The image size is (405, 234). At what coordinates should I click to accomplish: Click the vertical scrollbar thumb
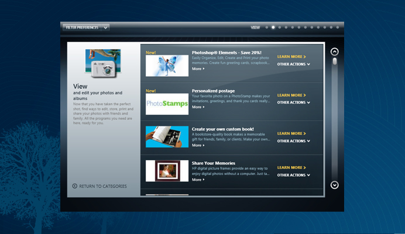click(x=335, y=61)
